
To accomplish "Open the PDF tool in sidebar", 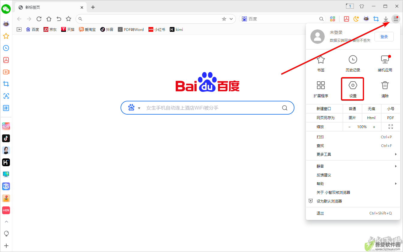I will [6, 60].
